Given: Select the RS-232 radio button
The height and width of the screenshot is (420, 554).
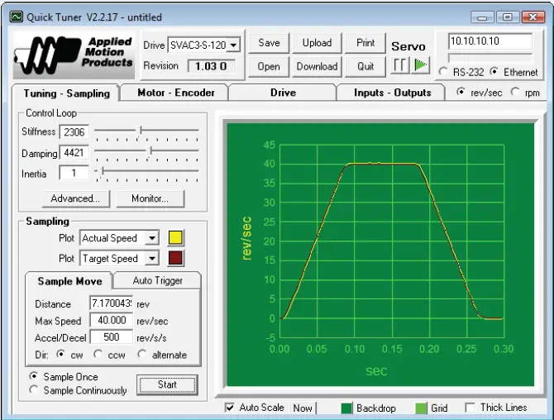Looking at the screenshot, I should (442, 71).
